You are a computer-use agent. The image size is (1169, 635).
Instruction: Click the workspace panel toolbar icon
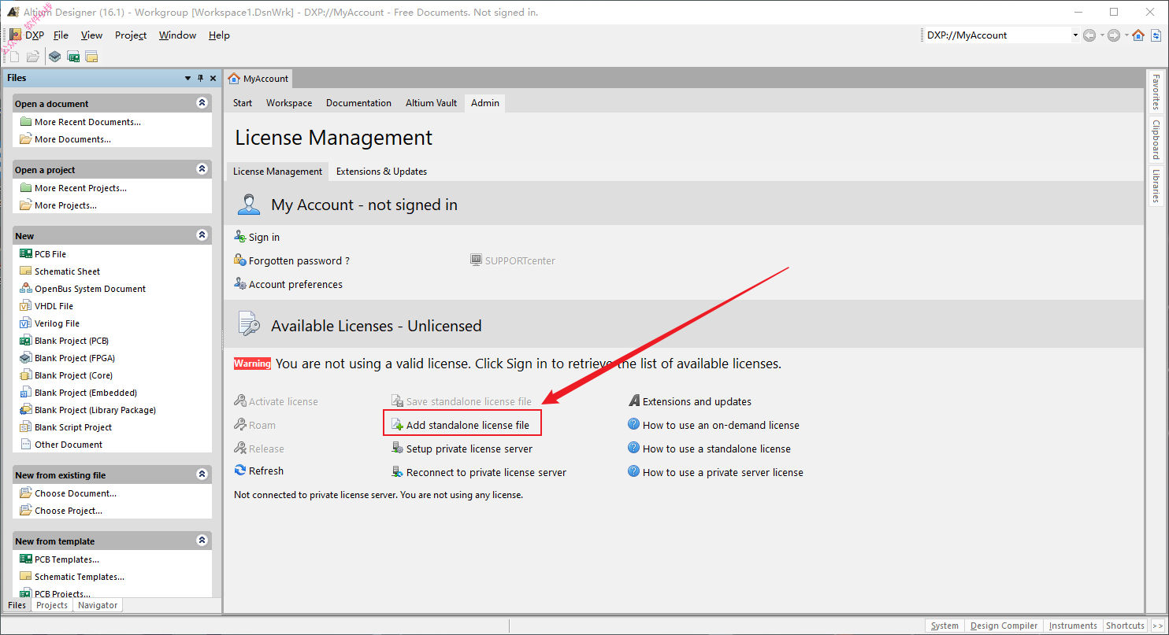point(91,57)
